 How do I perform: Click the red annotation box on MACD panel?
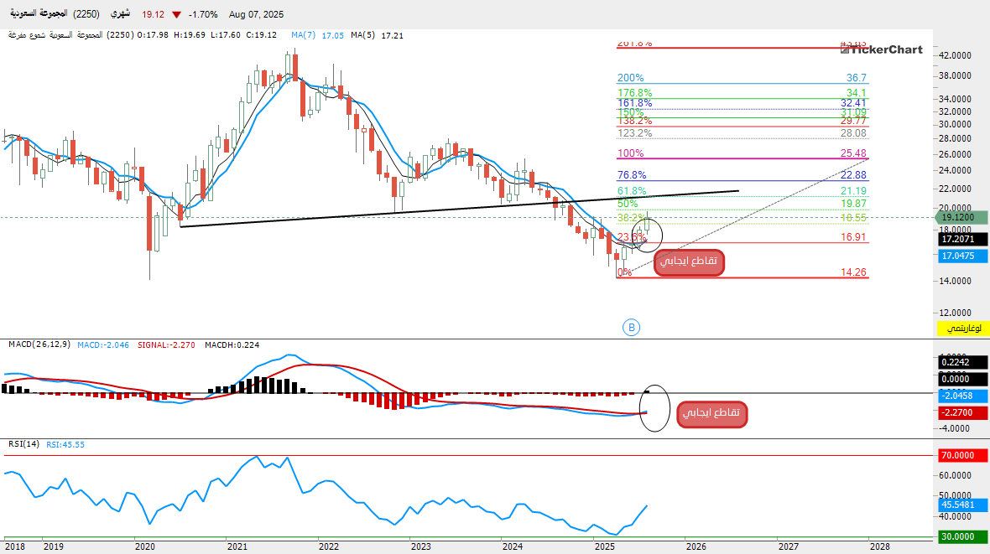[x=711, y=413]
